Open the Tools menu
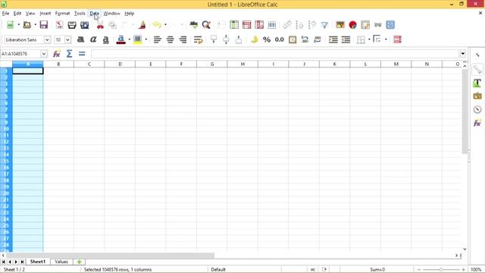The height and width of the screenshot is (273, 485). (80, 14)
